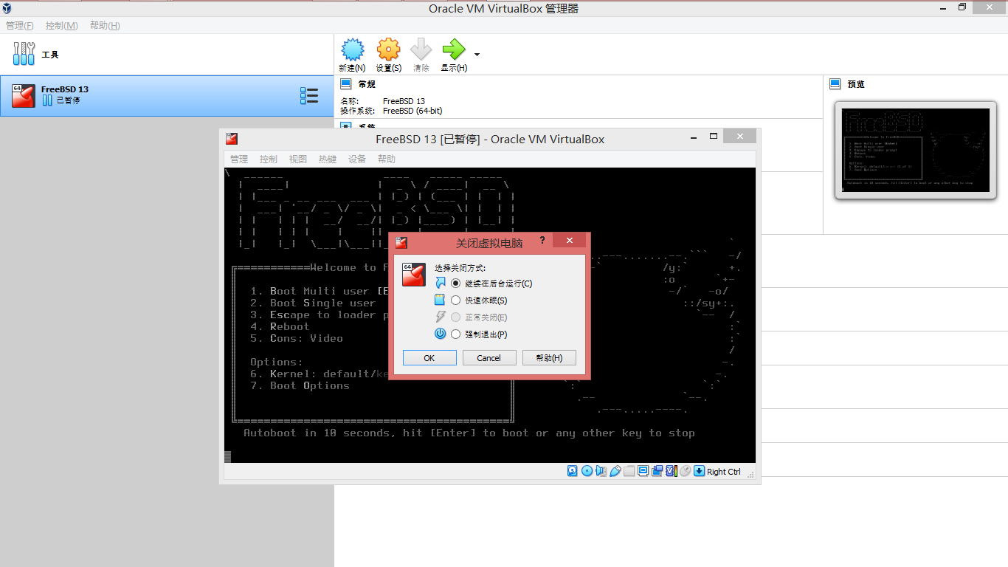Click detach icon beside 继续在后台运行

click(x=441, y=283)
